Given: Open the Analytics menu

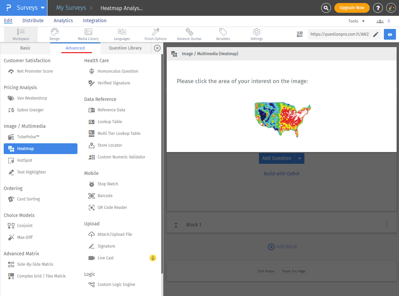Looking at the screenshot, I should pyautogui.click(x=63, y=21).
